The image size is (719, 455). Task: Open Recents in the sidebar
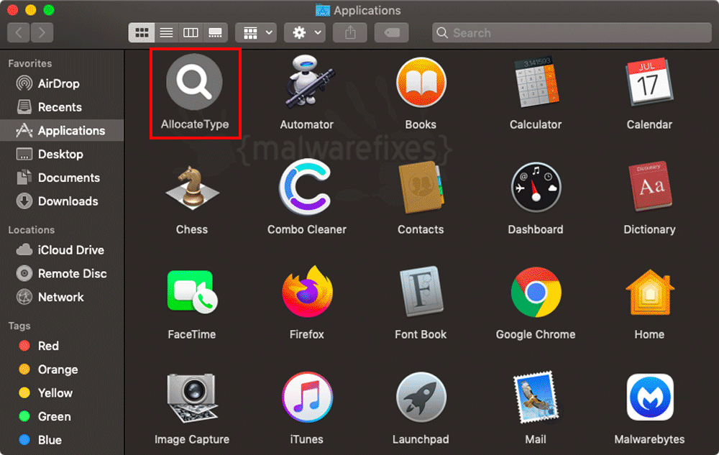point(62,107)
